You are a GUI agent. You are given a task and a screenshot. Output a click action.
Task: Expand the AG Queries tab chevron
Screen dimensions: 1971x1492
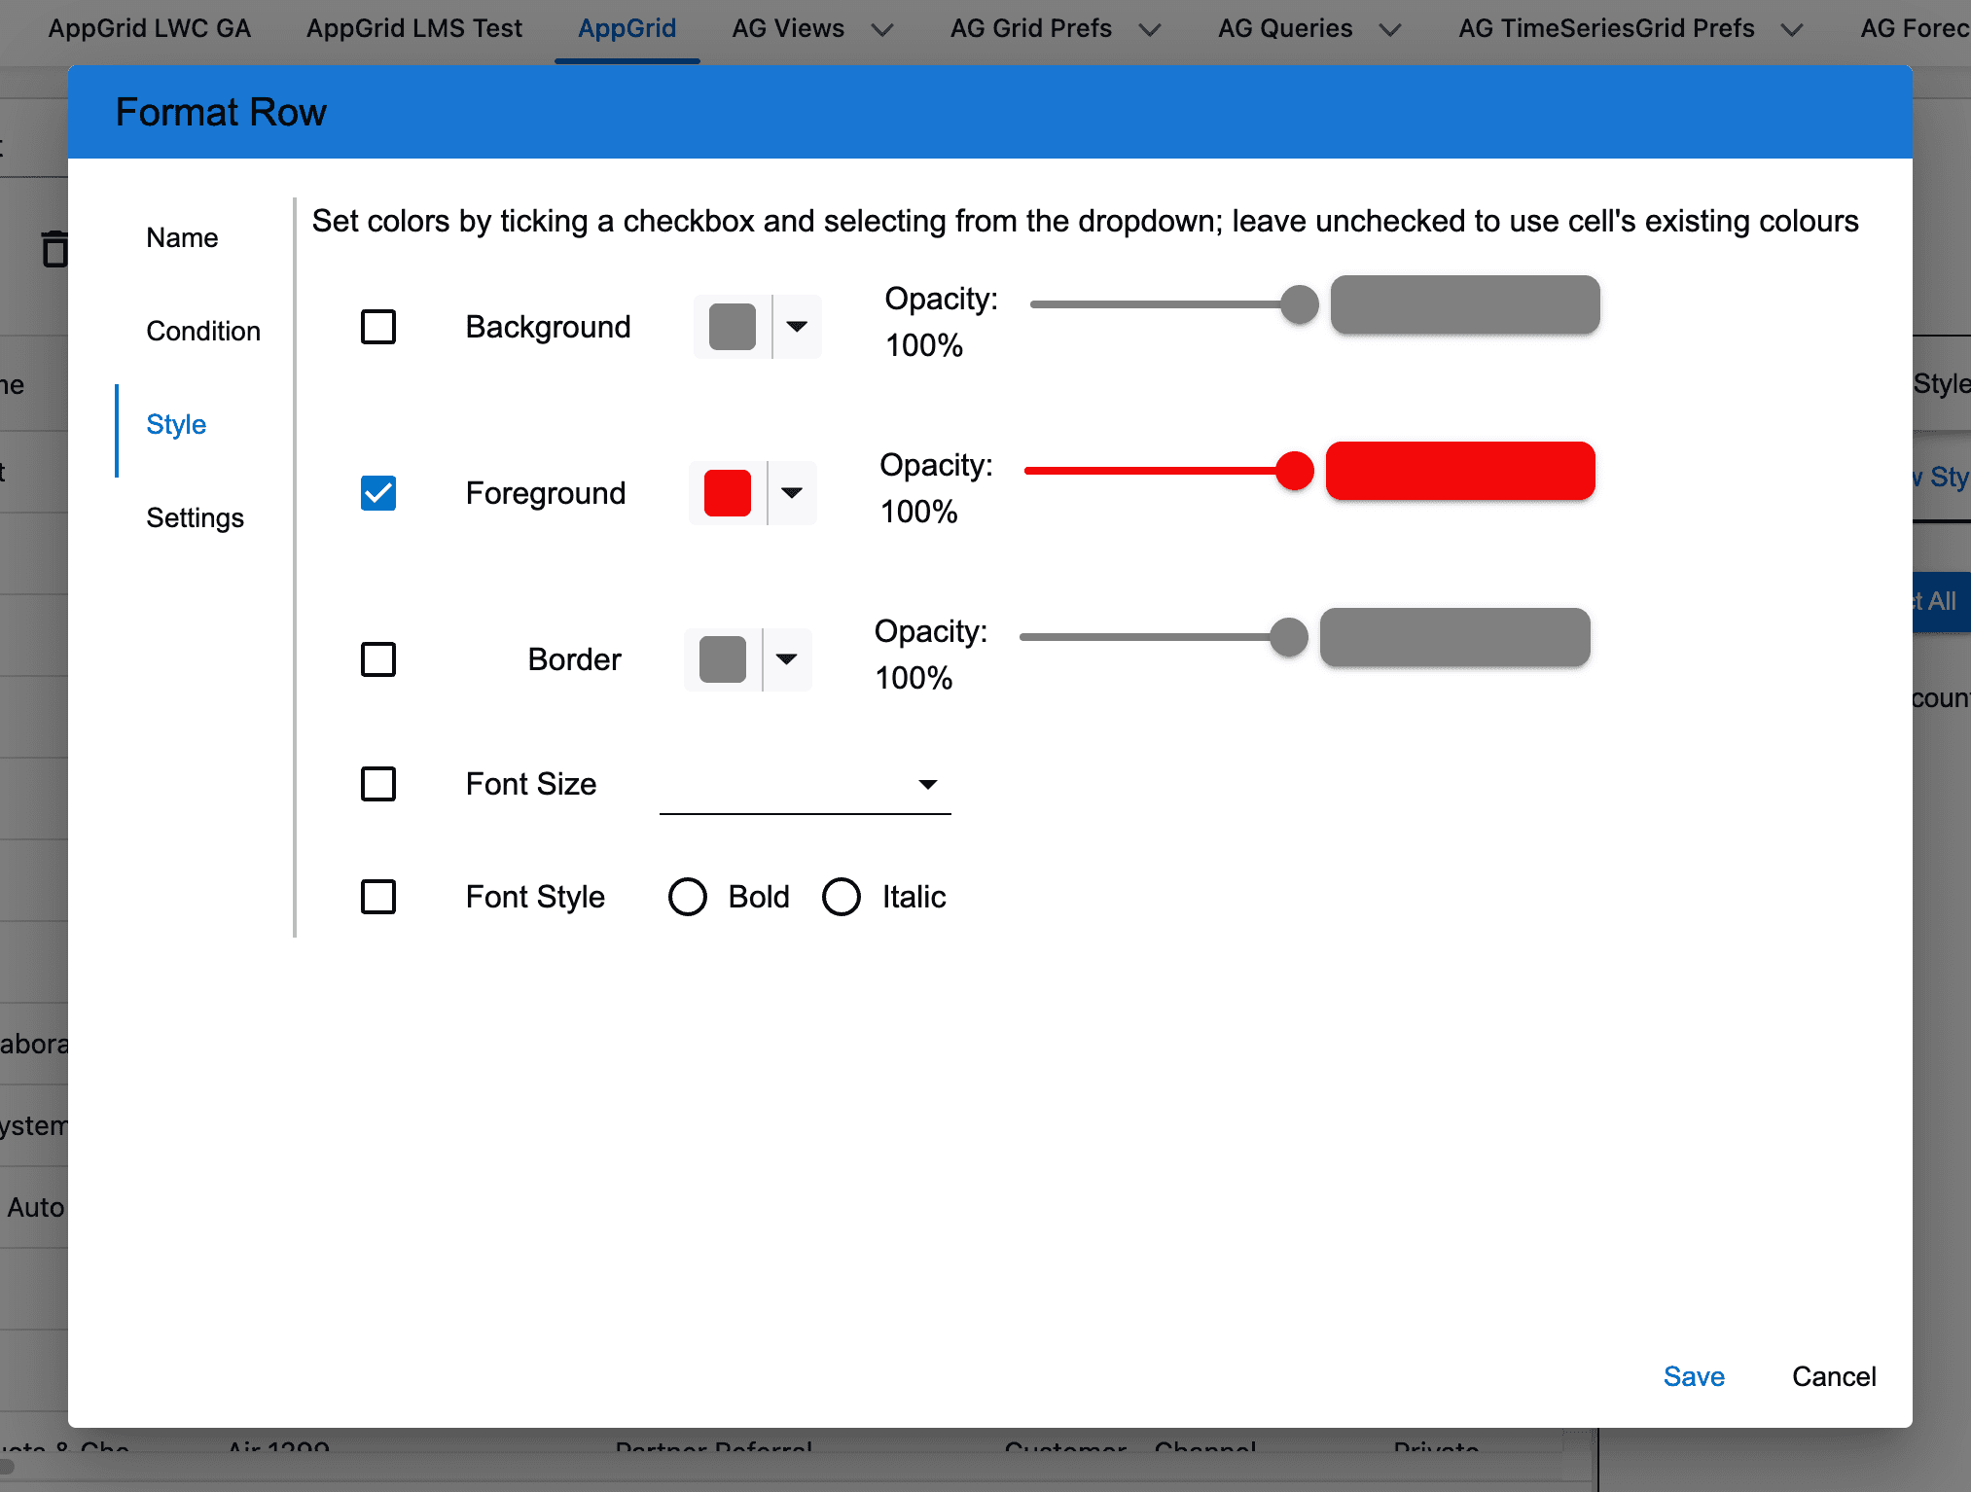tap(1390, 30)
